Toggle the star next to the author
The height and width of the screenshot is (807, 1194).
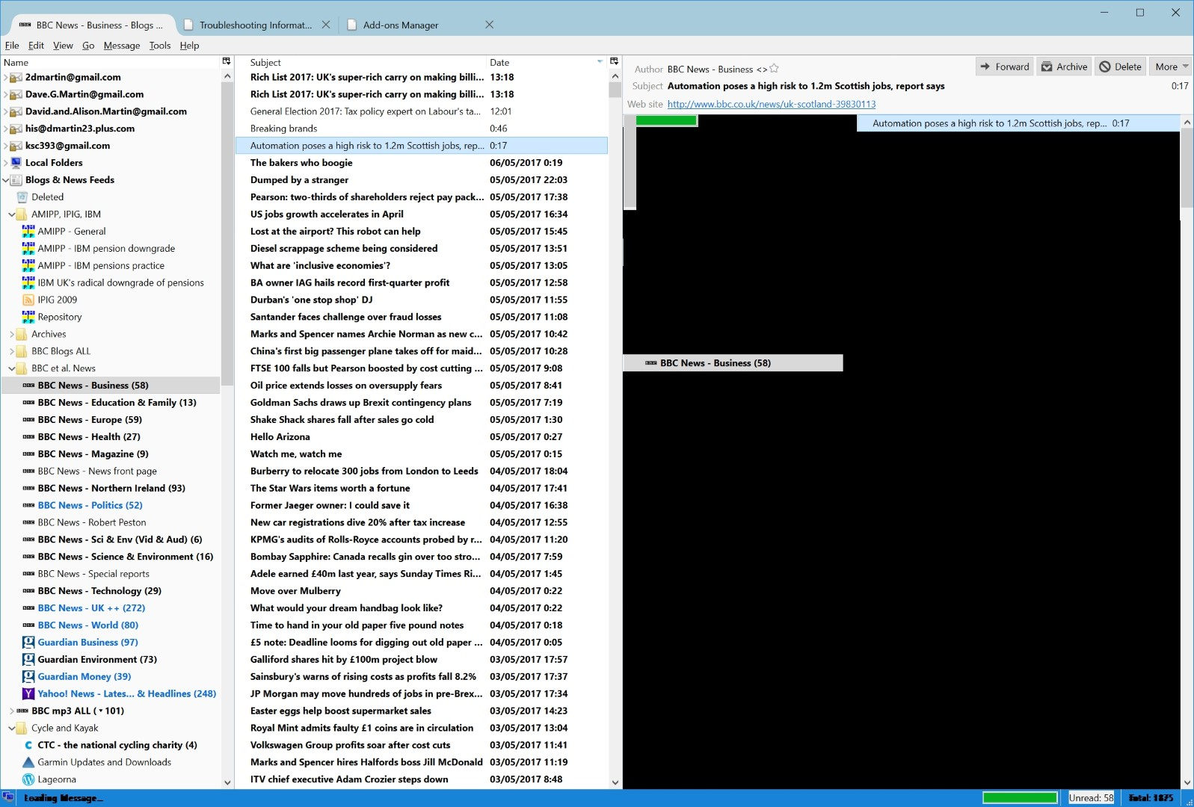774,68
